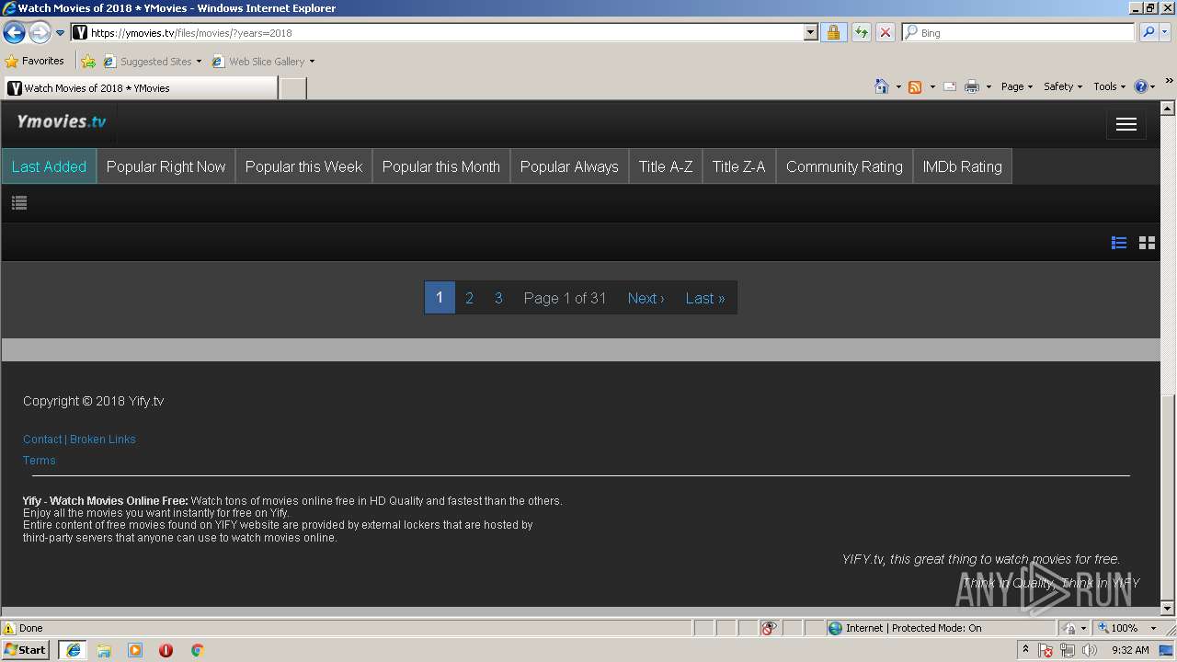The image size is (1177, 662).
Task: Open the Tools menu
Action: click(1110, 86)
